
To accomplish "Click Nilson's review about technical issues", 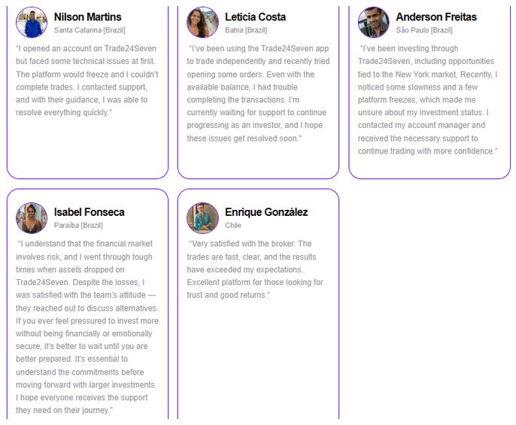I will pos(87,80).
